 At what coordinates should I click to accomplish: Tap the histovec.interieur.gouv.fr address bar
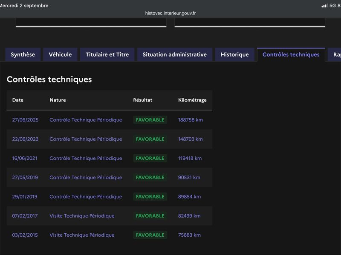[x=170, y=13]
